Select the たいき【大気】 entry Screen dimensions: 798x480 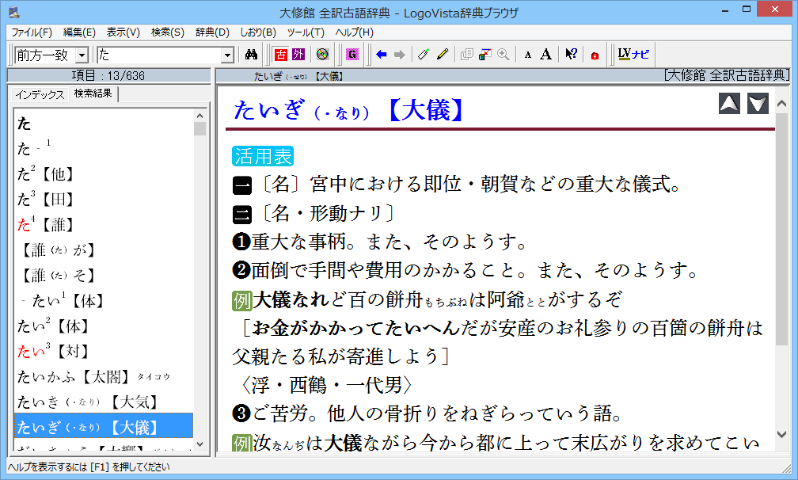click(x=88, y=402)
